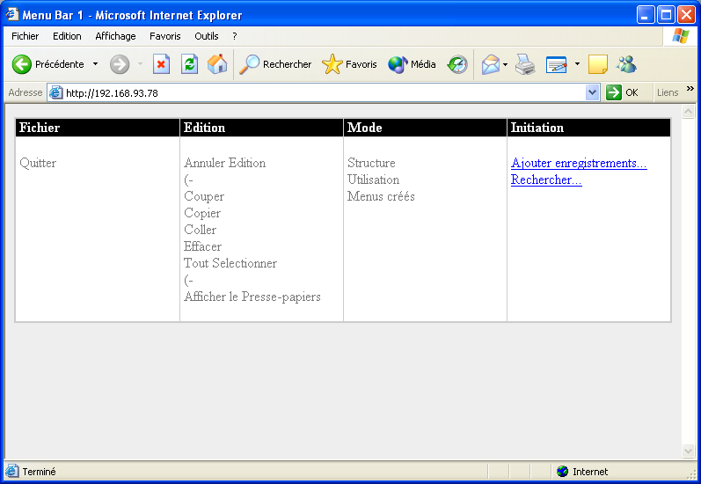
Task: Open the address bar dropdown list
Action: coord(592,92)
